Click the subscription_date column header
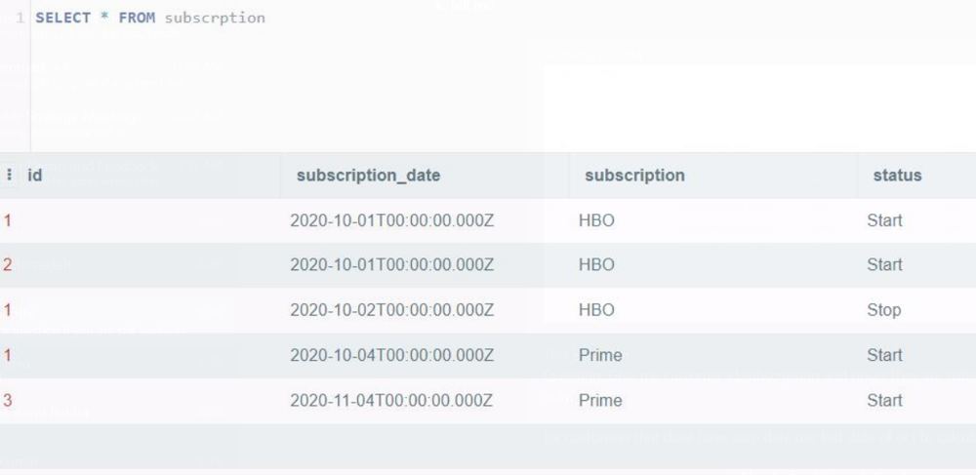976x475 pixels. pyautogui.click(x=368, y=176)
